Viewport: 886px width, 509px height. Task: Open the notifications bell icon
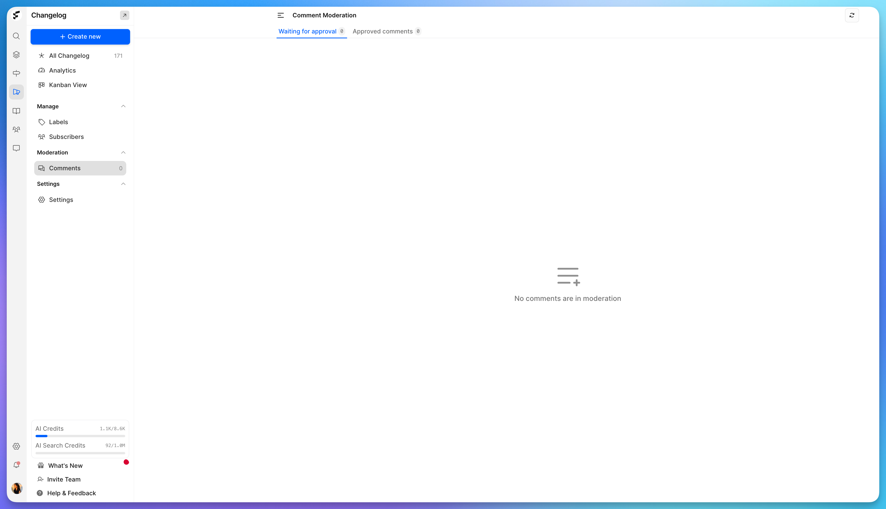pos(16,465)
